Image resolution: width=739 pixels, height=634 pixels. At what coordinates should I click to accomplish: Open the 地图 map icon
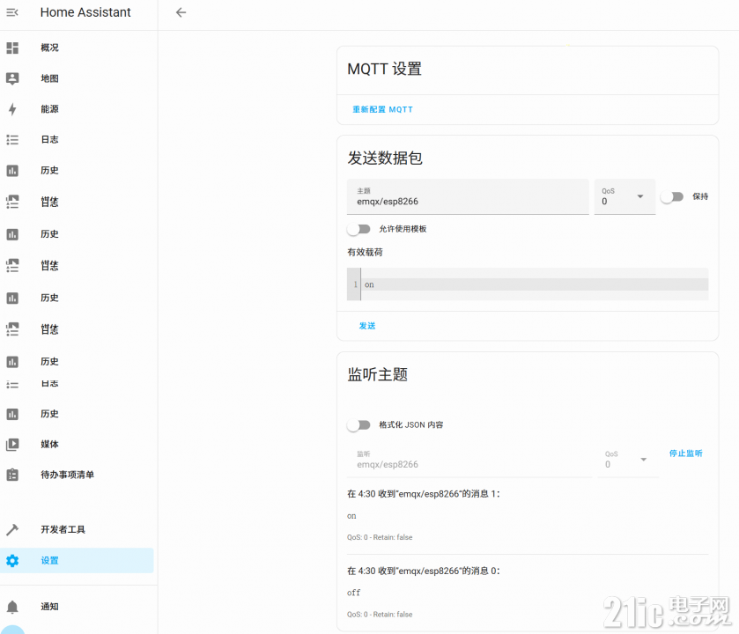12,78
